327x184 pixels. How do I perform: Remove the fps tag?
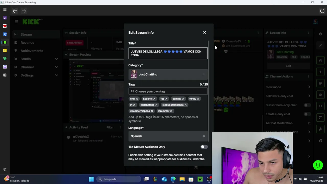[166, 99]
